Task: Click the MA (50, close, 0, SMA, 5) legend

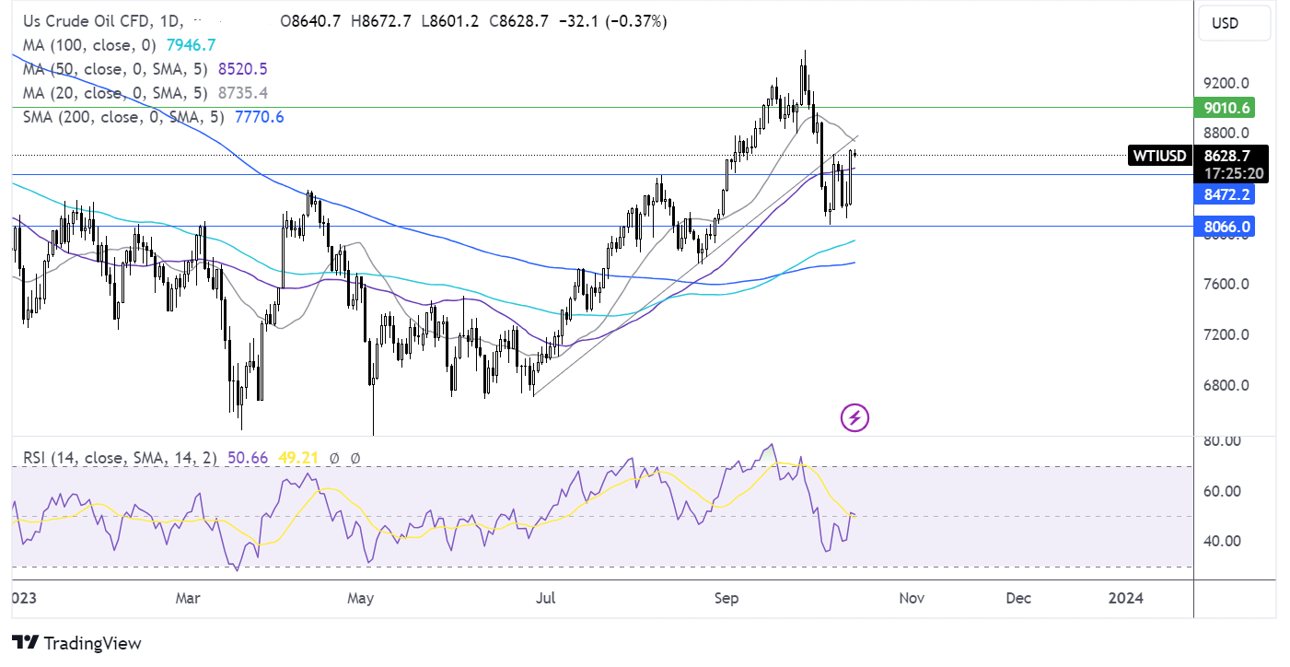Action: (x=115, y=69)
